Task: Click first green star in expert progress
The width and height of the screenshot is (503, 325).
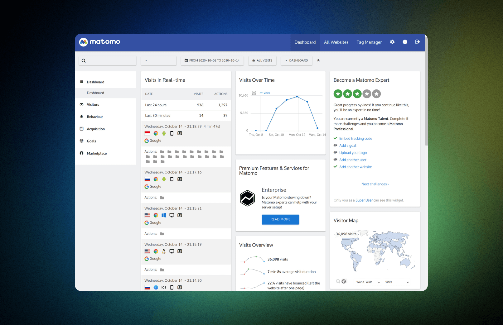Action: point(338,94)
